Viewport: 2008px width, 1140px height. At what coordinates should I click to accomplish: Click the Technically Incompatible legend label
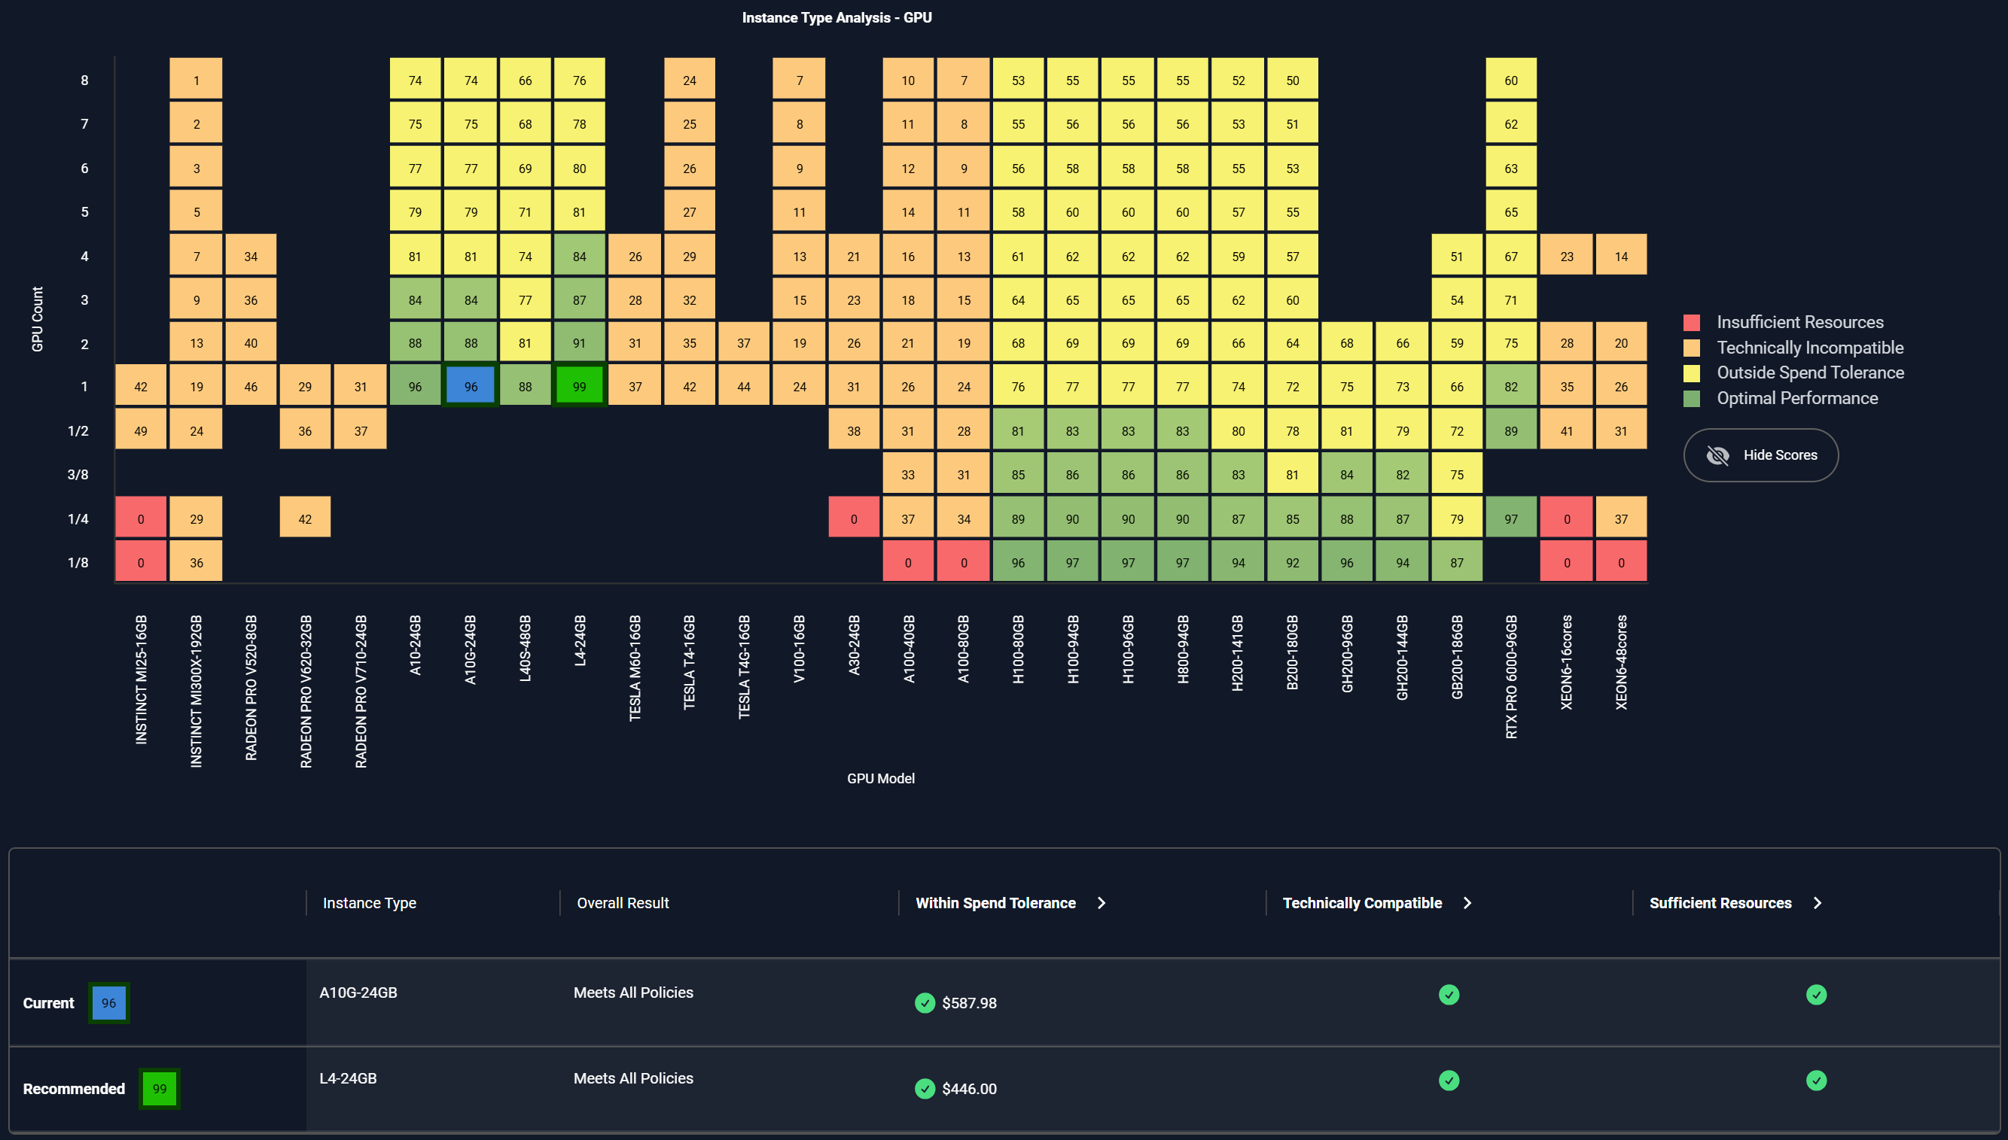(1809, 348)
